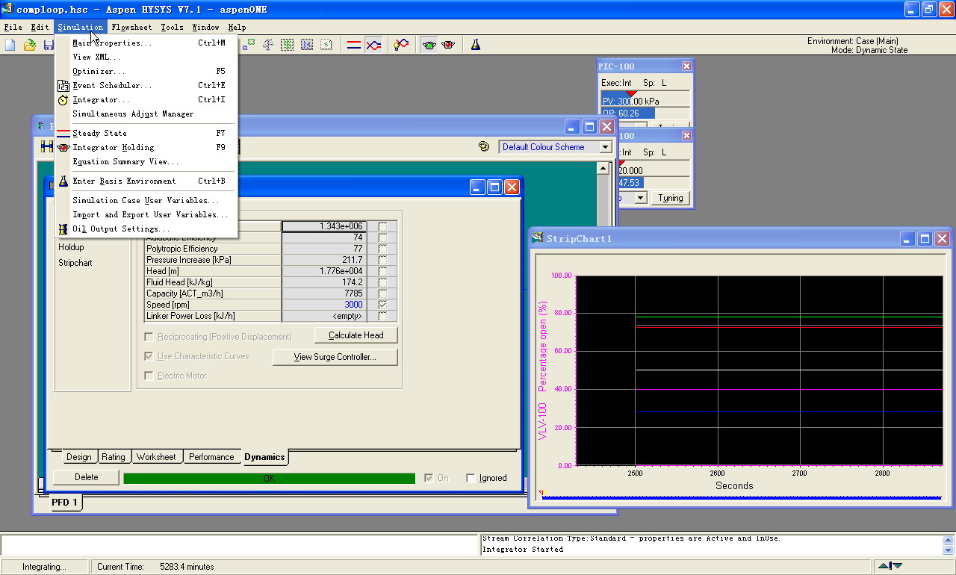Click the up/down arrows icon in status bar
Viewport: 956px width, 575px height.
pos(890,567)
